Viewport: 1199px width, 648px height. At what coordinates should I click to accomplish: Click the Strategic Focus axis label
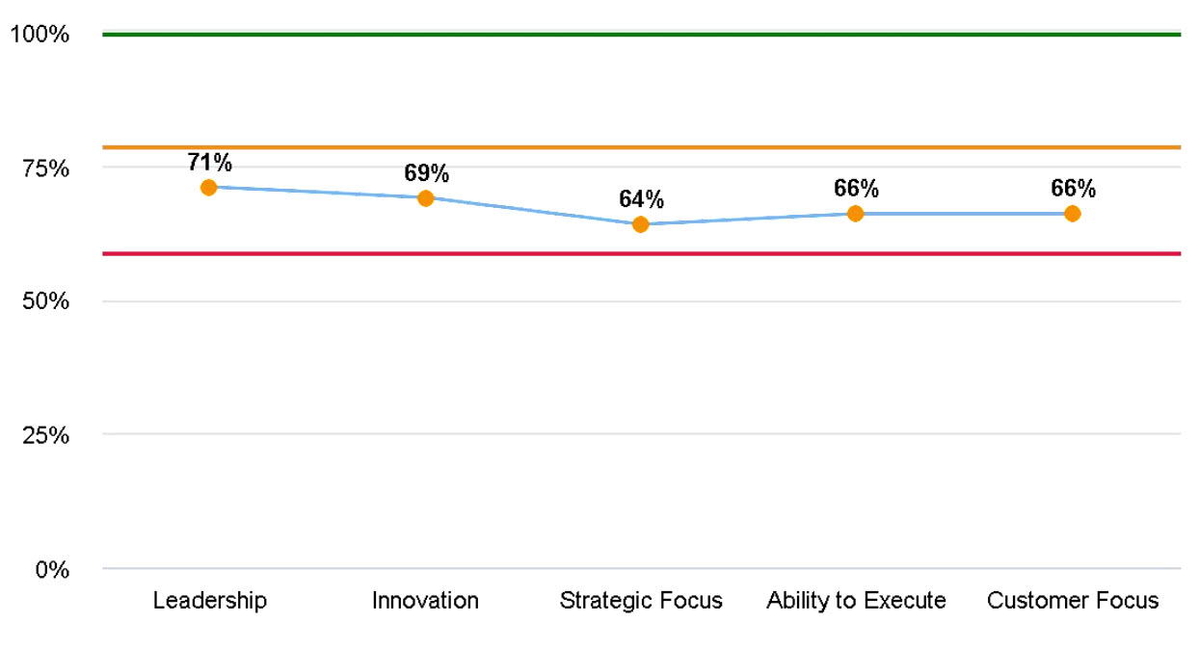point(641,601)
